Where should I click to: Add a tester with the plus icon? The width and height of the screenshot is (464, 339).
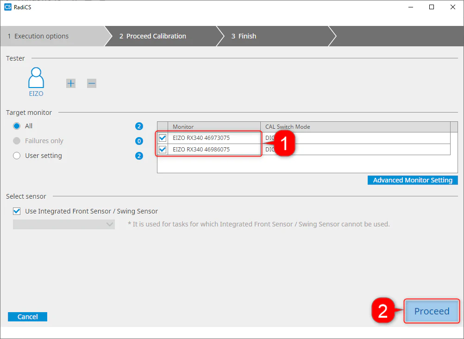71,83
